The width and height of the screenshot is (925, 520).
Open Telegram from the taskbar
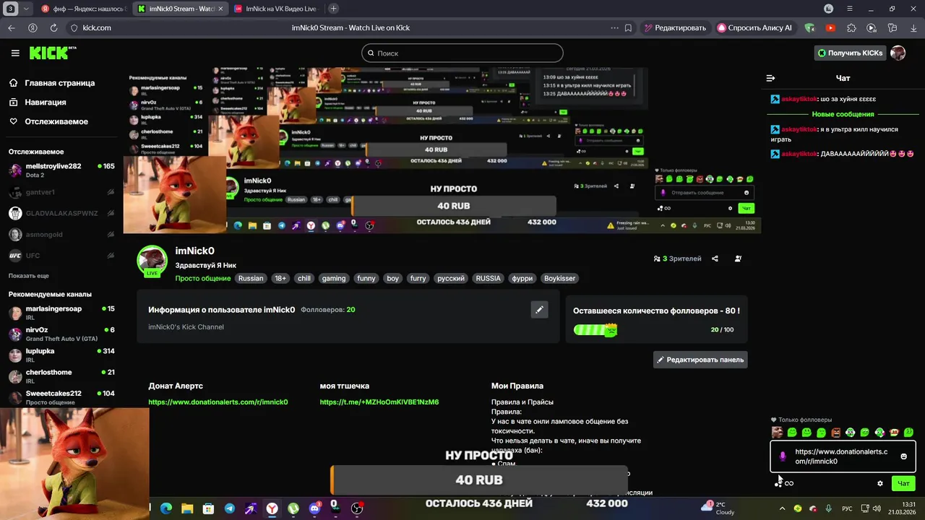229,508
